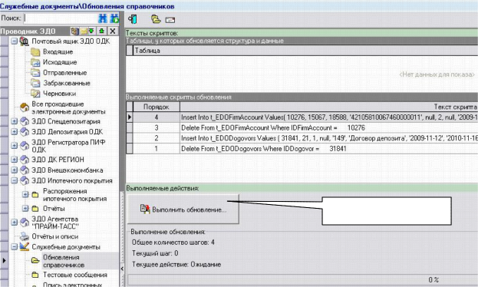Click the exit door toolbar icon

133,19
